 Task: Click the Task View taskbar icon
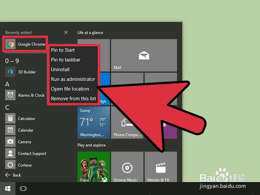(23, 188)
